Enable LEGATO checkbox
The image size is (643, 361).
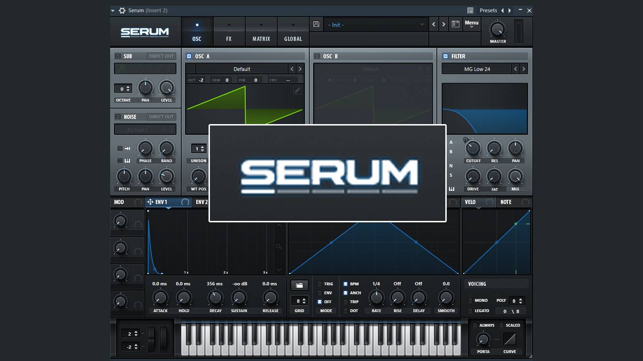(x=470, y=311)
